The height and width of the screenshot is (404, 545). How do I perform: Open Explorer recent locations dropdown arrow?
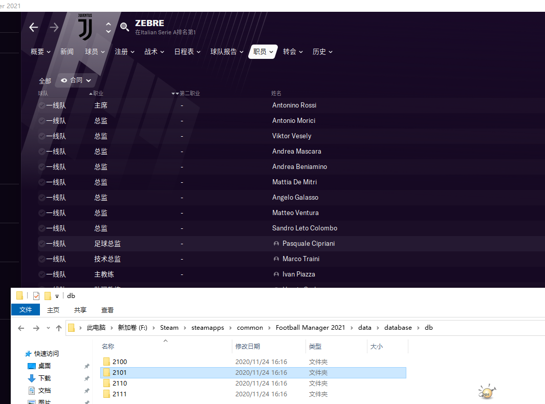(x=48, y=328)
